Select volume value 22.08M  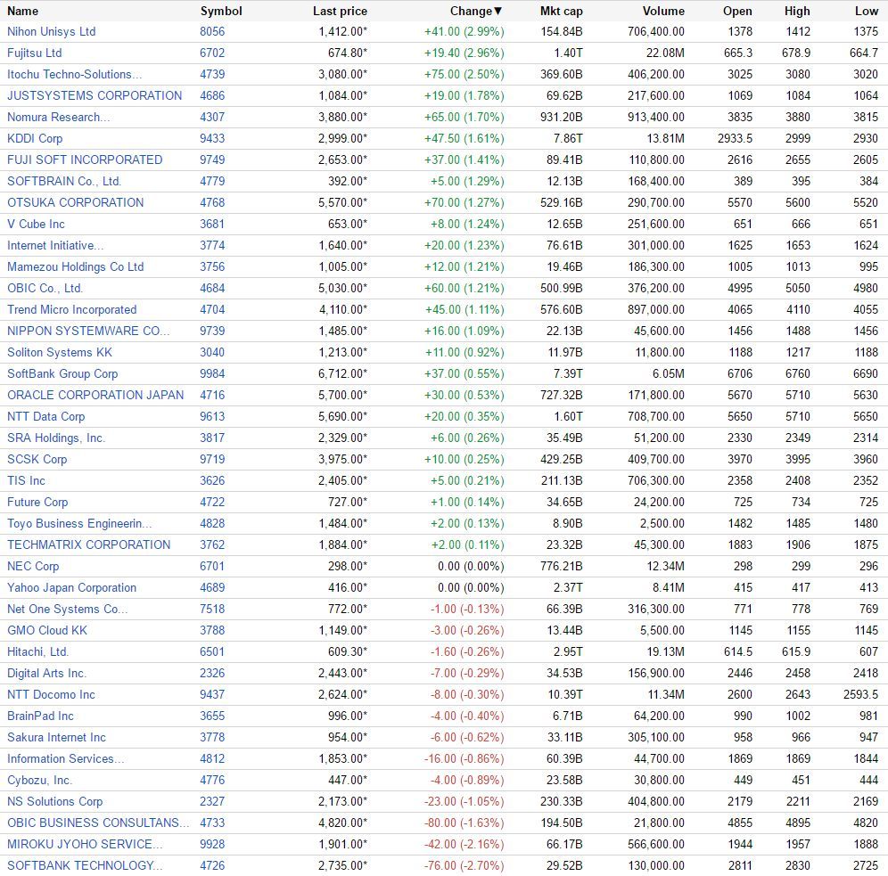(665, 53)
